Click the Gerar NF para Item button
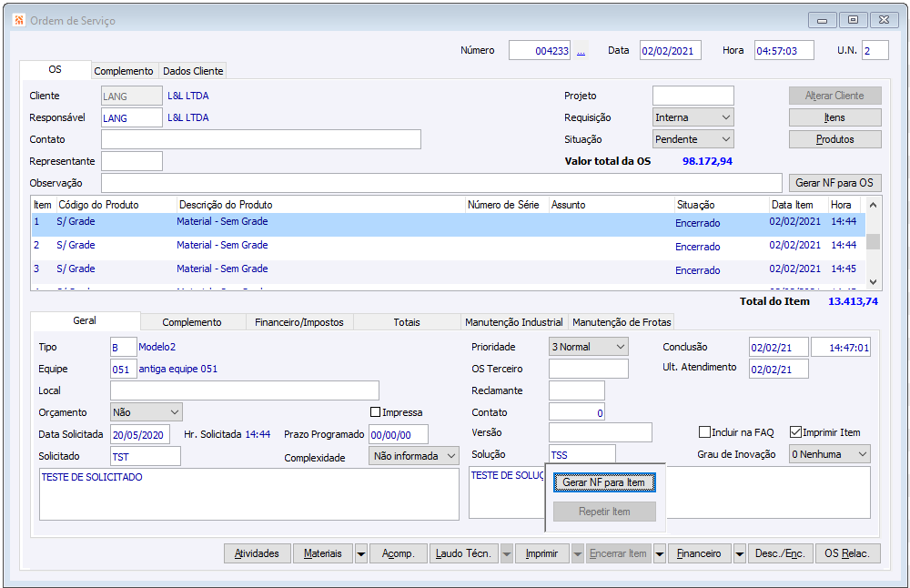The image size is (910, 588). pyautogui.click(x=604, y=482)
